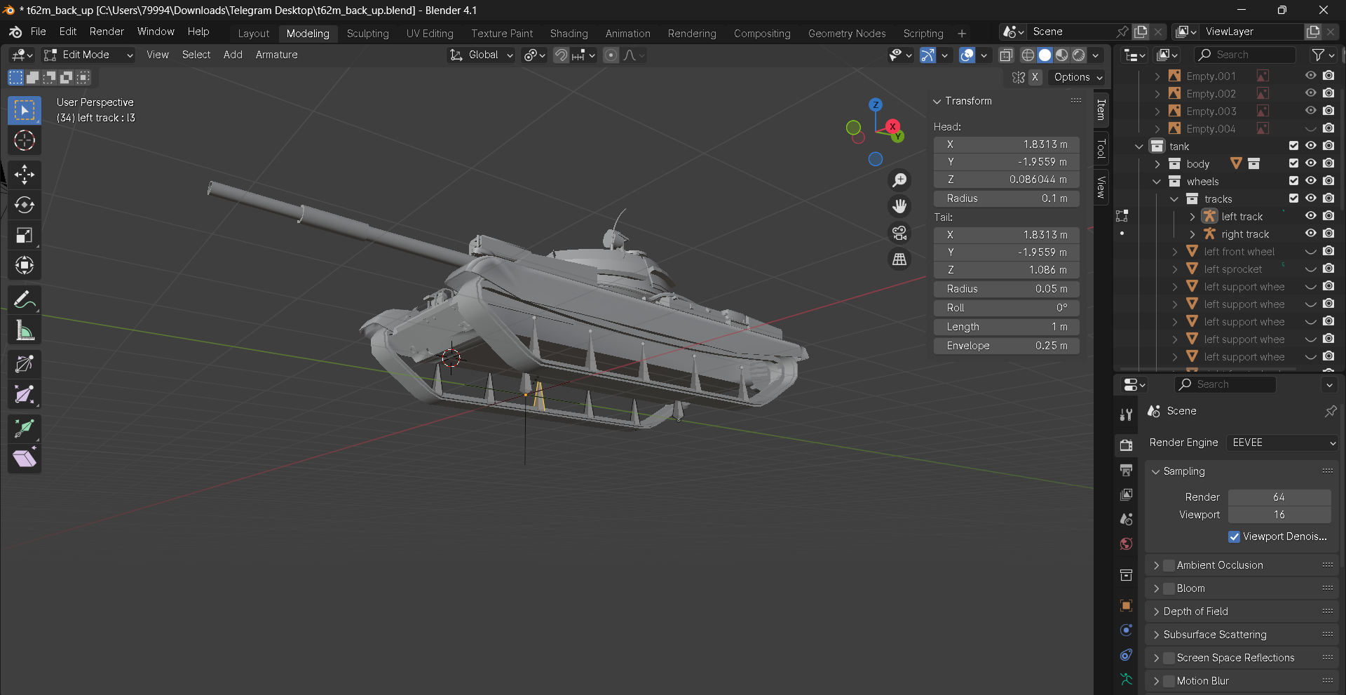Click the outliner Search field
This screenshot has width=1346, height=695.
[x=1246, y=55]
